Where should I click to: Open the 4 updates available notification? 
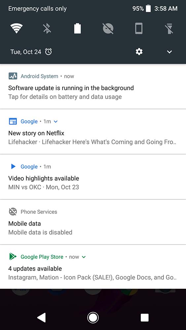point(93,267)
